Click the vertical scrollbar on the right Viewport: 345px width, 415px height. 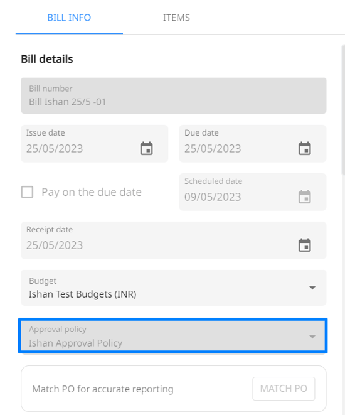tap(343, 110)
